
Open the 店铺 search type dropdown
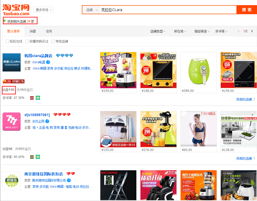click(x=91, y=10)
